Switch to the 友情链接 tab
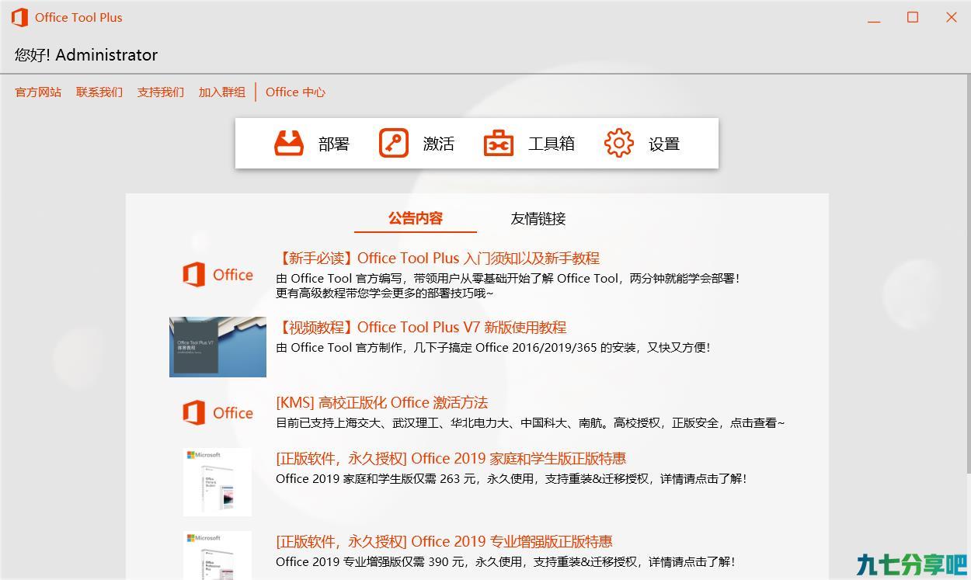The image size is (971, 580). coord(538,218)
